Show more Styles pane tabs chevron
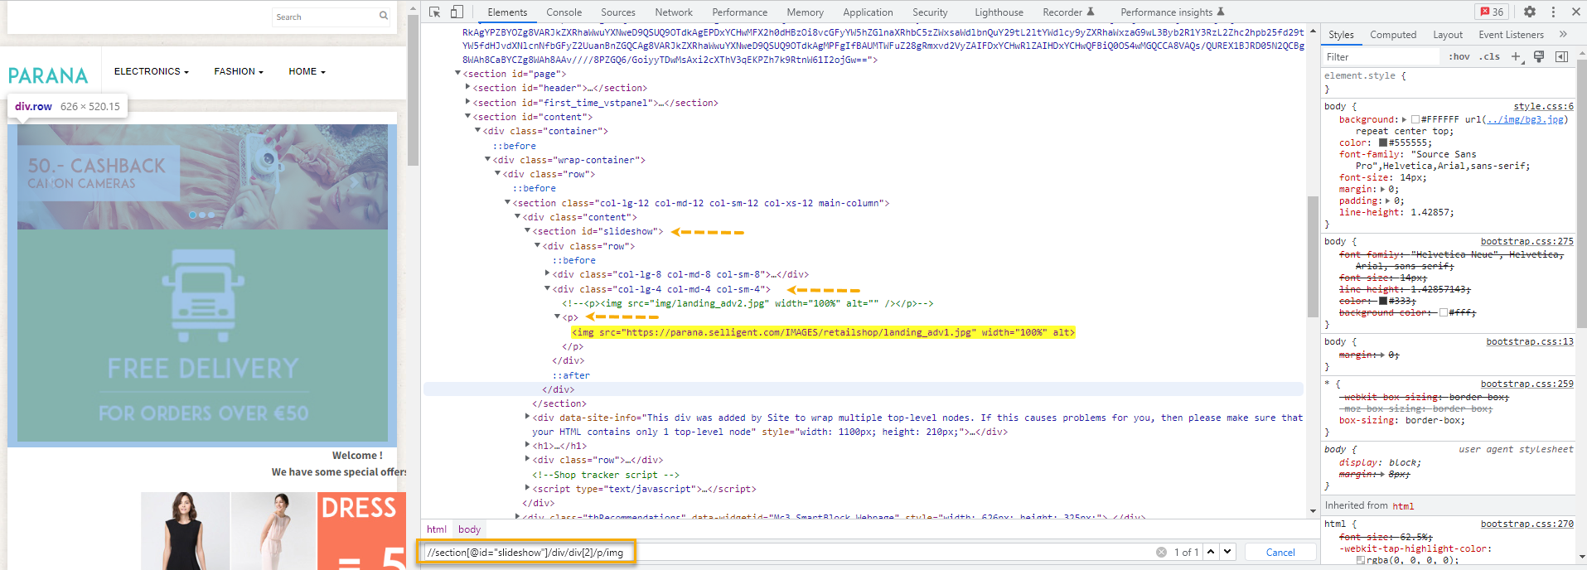 click(1563, 35)
